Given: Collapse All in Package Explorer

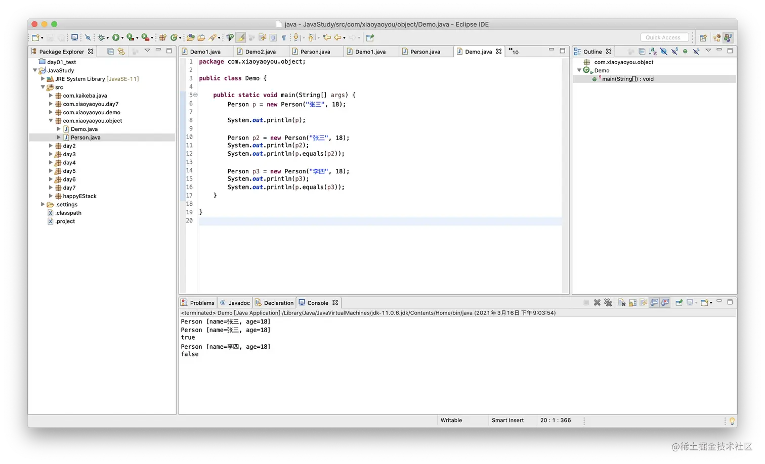Looking at the screenshot, I should tap(110, 51).
